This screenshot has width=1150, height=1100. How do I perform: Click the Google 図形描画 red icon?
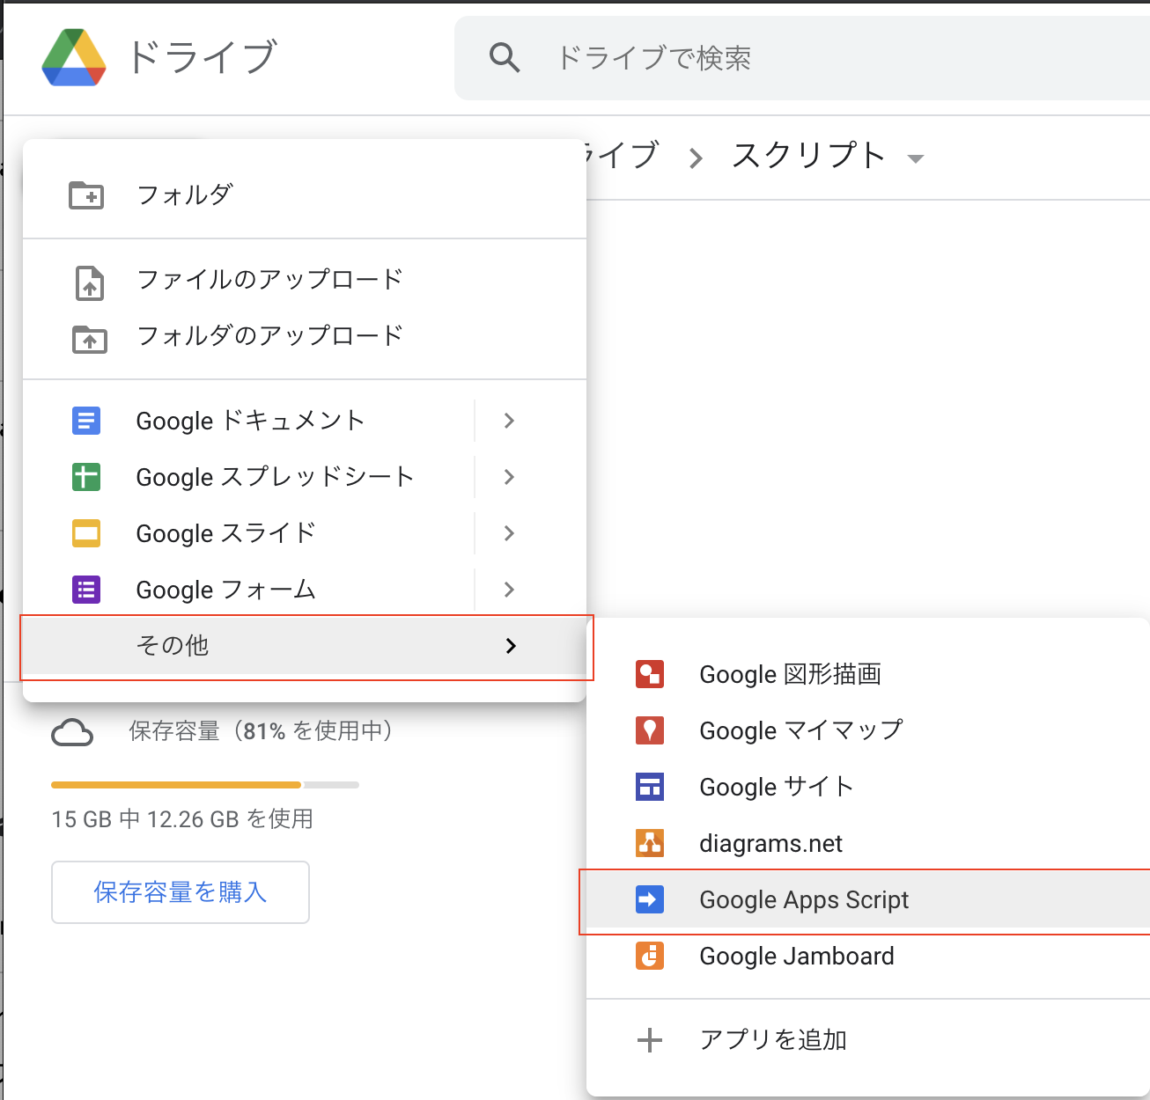pyautogui.click(x=650, y=674)
